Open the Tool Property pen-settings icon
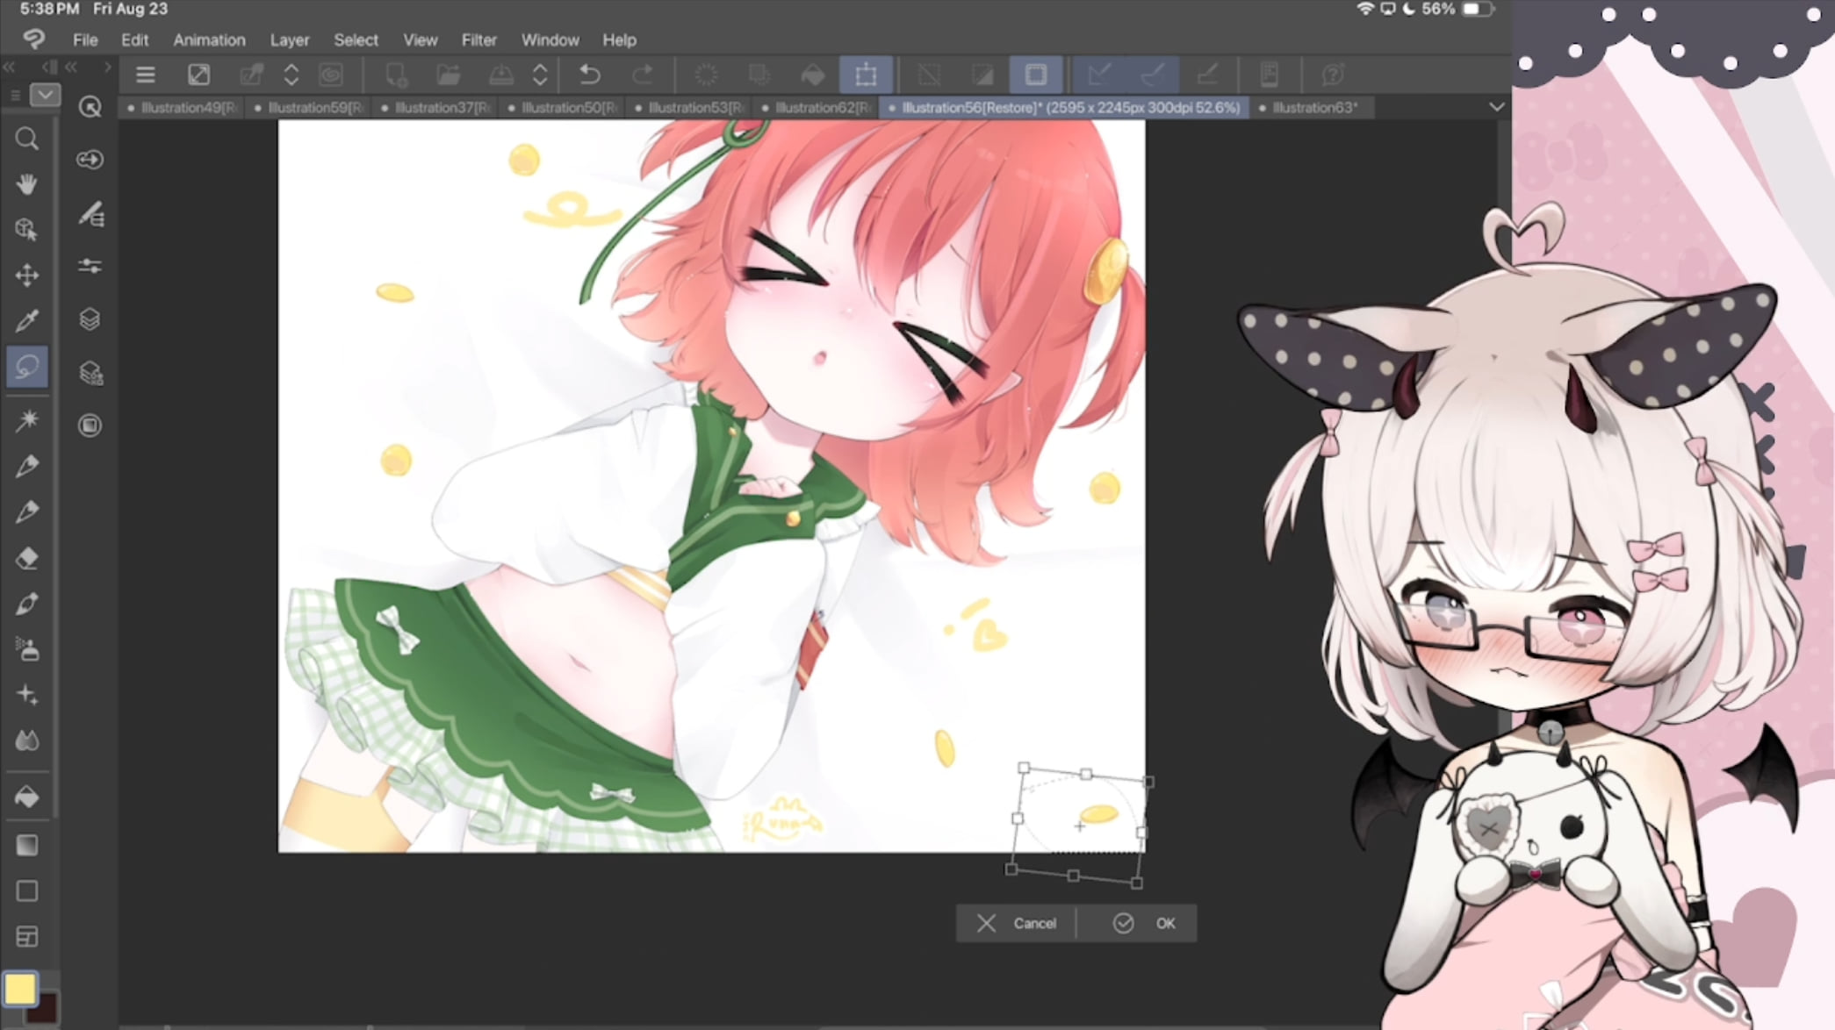 click(x=90, y=213)
